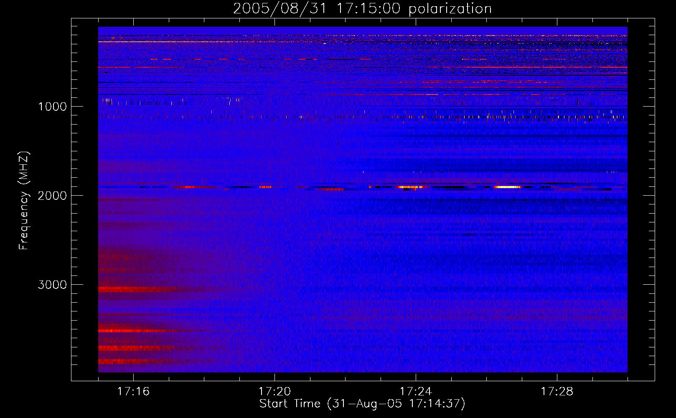
Task: Click the 17:28 time tick label
Action: 557,392
